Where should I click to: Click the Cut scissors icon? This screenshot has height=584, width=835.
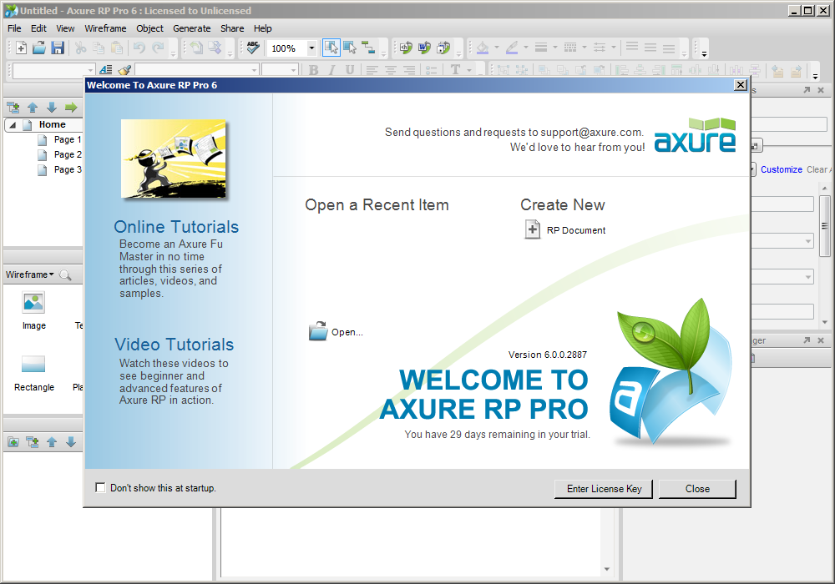click(x=80, y=48)
